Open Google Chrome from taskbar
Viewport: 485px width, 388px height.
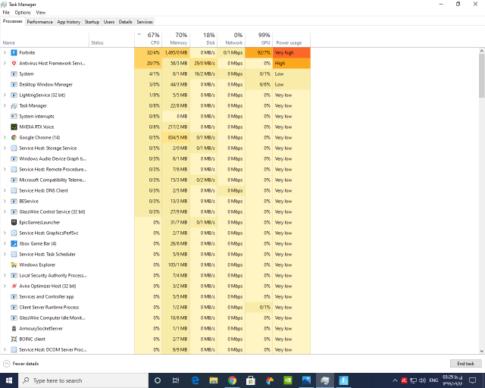point(232,380)
